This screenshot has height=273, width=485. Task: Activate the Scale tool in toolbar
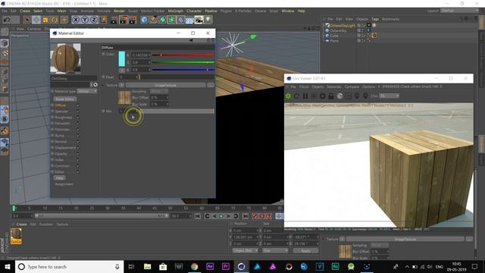pos(45,20)
